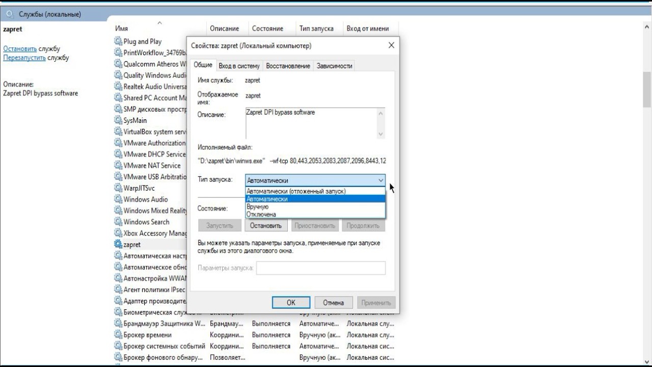Click the gear icon beside Shared PC Account
This screenshot has width=652, height=367.
118,98
